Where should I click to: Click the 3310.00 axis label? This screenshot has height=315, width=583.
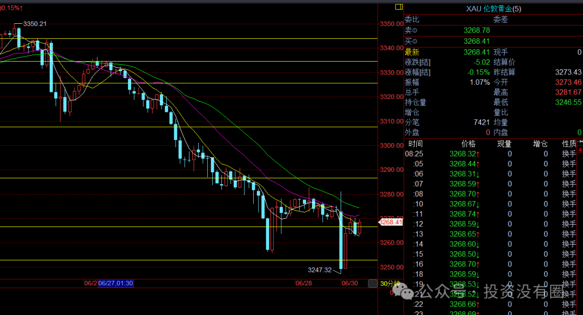(x=391, y=122)
